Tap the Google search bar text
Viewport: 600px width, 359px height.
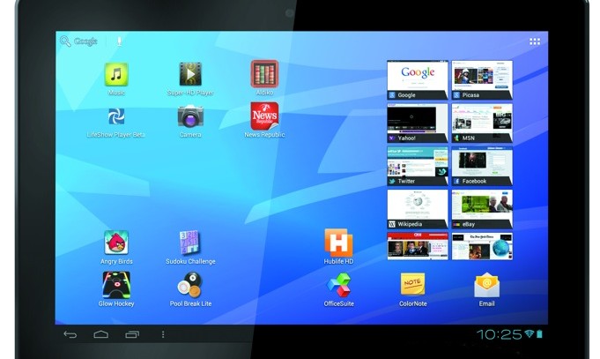85,41
